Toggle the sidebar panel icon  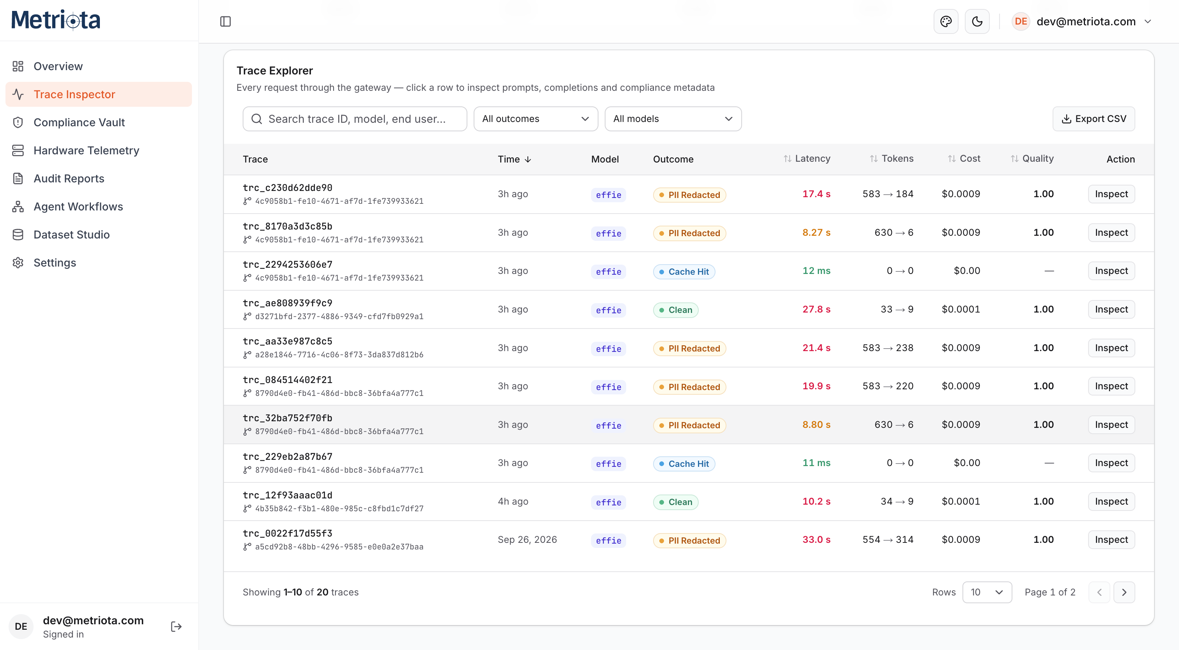[225, 21]
